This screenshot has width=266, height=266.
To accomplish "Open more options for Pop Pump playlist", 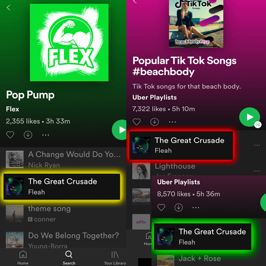I will tap(45, 135).
